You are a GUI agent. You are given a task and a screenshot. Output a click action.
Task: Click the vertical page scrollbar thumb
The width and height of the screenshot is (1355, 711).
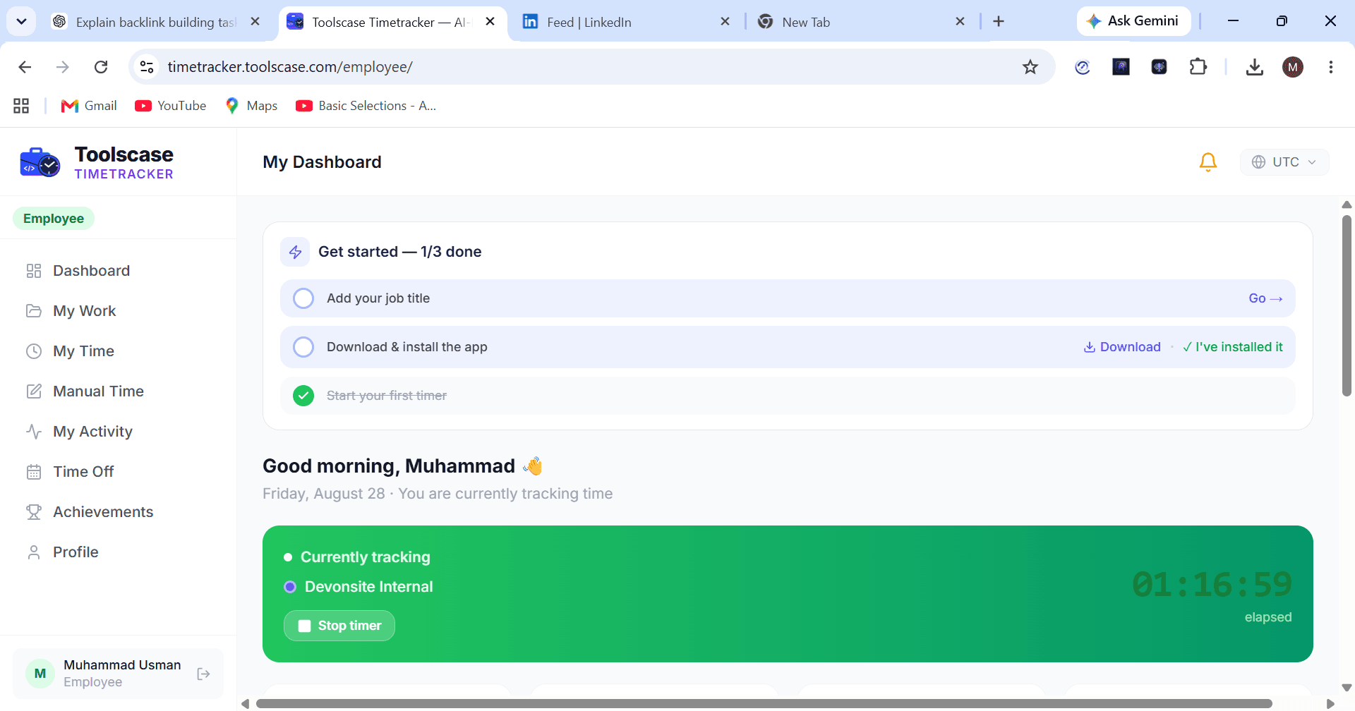[x=1347, y=306]
